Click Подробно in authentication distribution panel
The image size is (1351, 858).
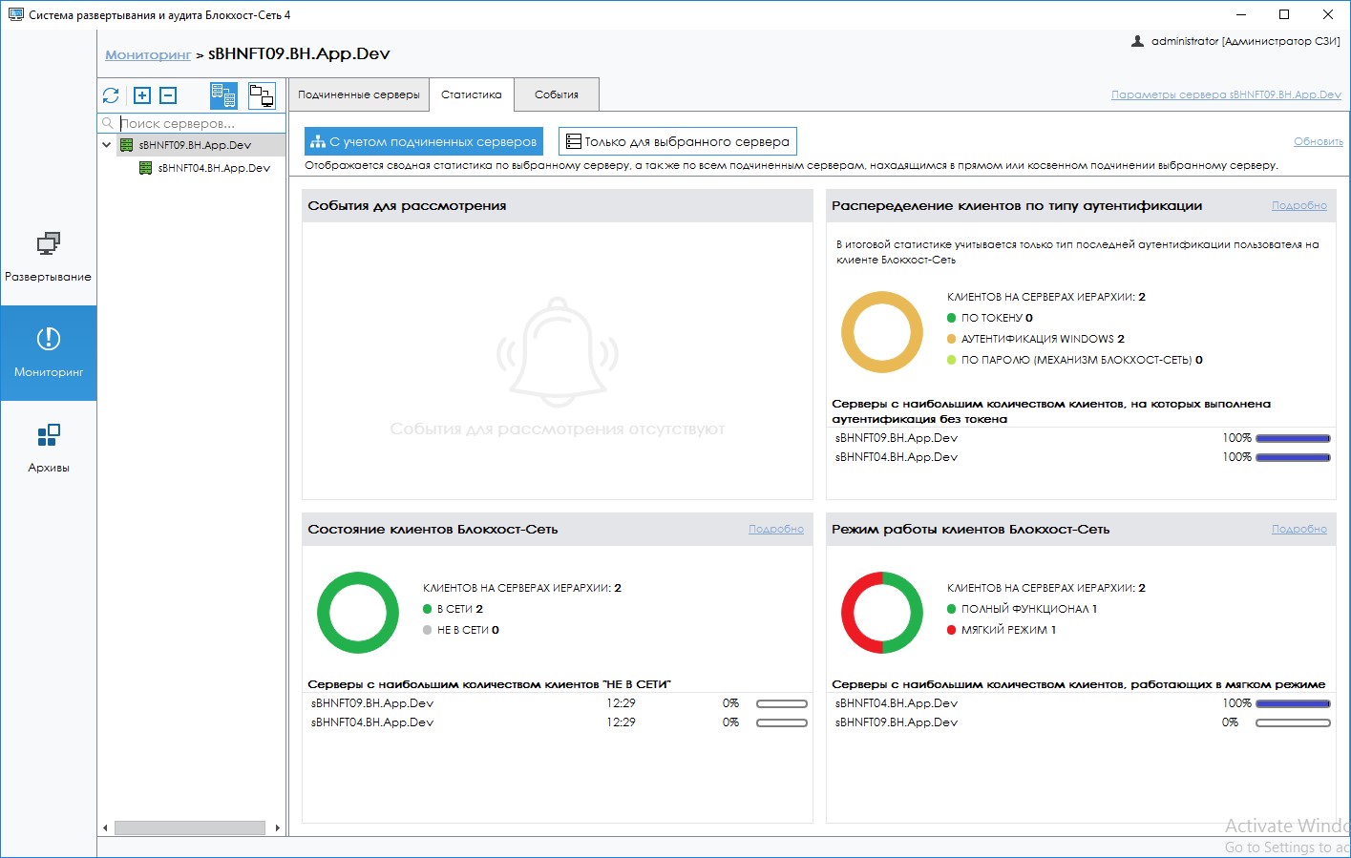(x=1298, y=205)
